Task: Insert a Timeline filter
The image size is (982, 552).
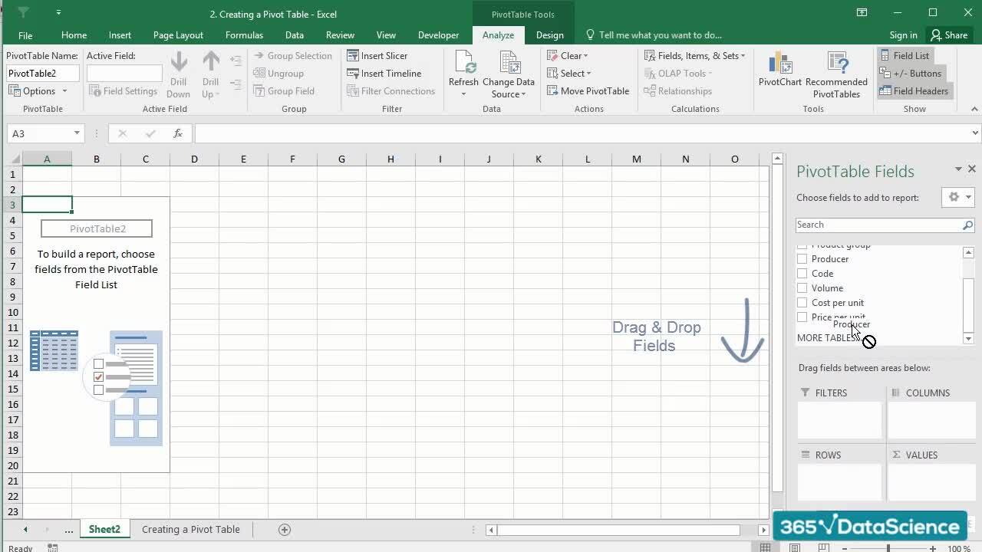Action: coord(384,73)
